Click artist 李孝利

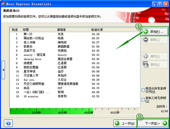pyautogui.click(x=62, y=96)
